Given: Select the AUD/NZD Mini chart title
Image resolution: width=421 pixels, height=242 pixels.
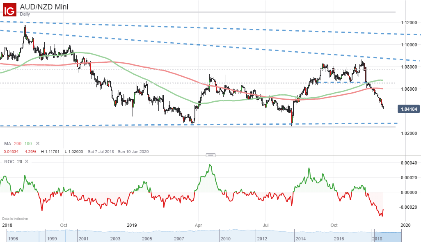Looking at the screenshot, I should 44,7.
